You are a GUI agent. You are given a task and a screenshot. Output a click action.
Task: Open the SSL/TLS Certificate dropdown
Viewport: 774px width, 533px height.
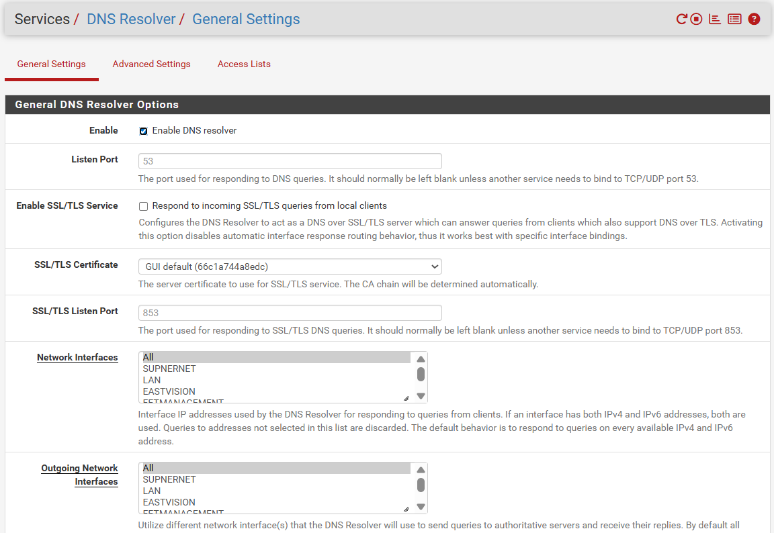coord(290,266)
